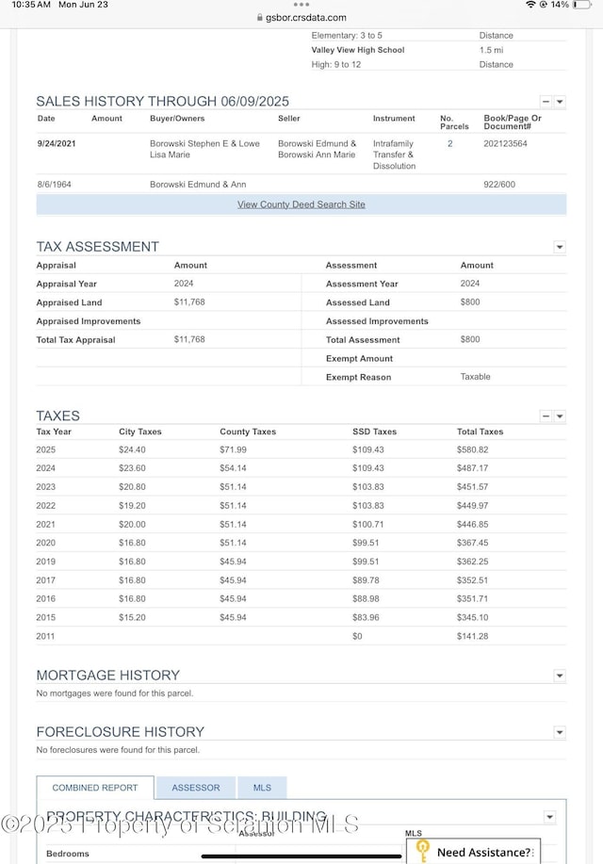Click the Valley View High School entry
The image size is (603, 864).
(358, 50)
